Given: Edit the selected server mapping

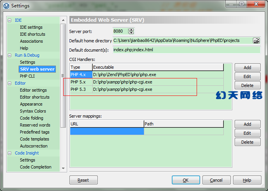Looking at the screenshot, I should point(247,133).
